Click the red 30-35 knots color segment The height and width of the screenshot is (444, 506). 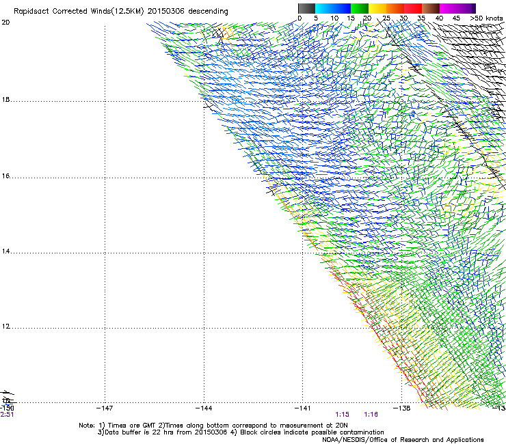[x=413, y=8]
